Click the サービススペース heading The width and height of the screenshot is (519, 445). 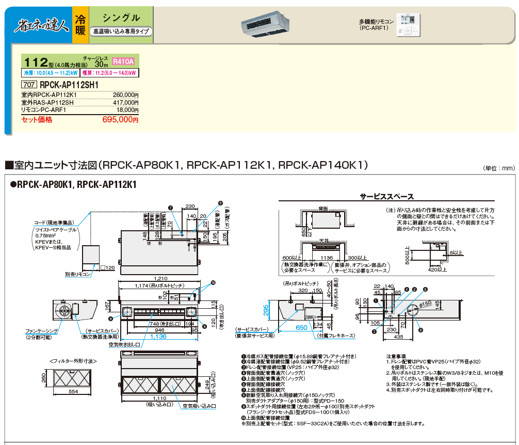click(x=386, y=197)
